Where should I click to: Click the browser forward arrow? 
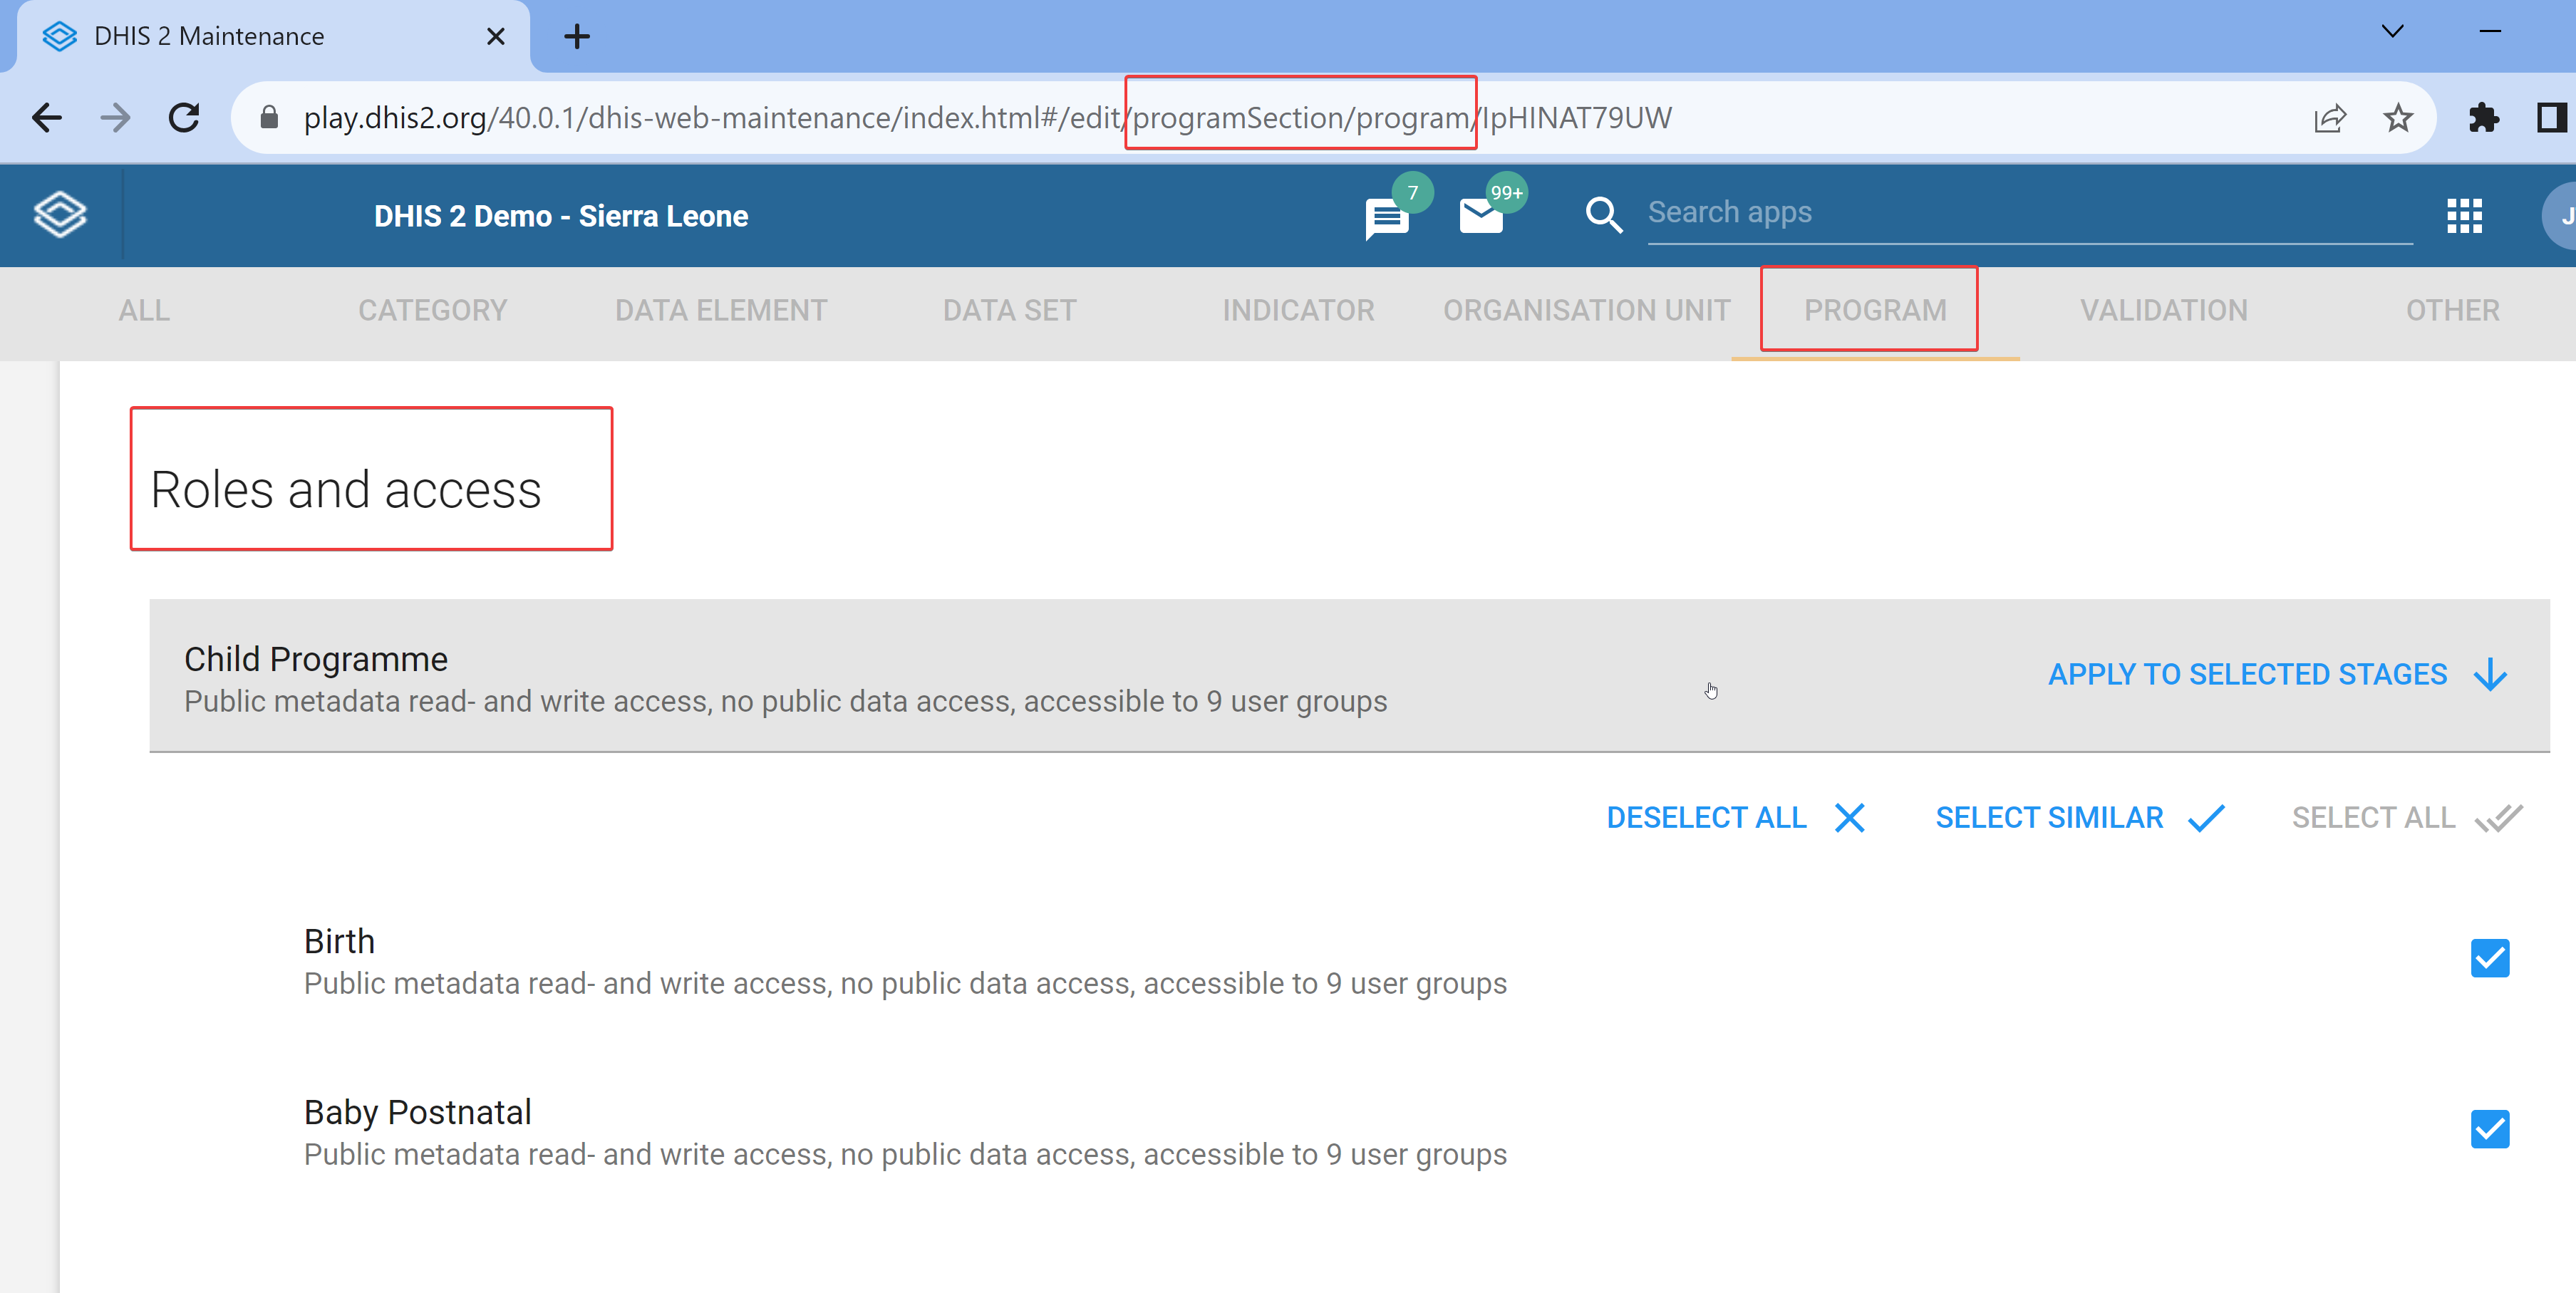click(x=116, y=118)
